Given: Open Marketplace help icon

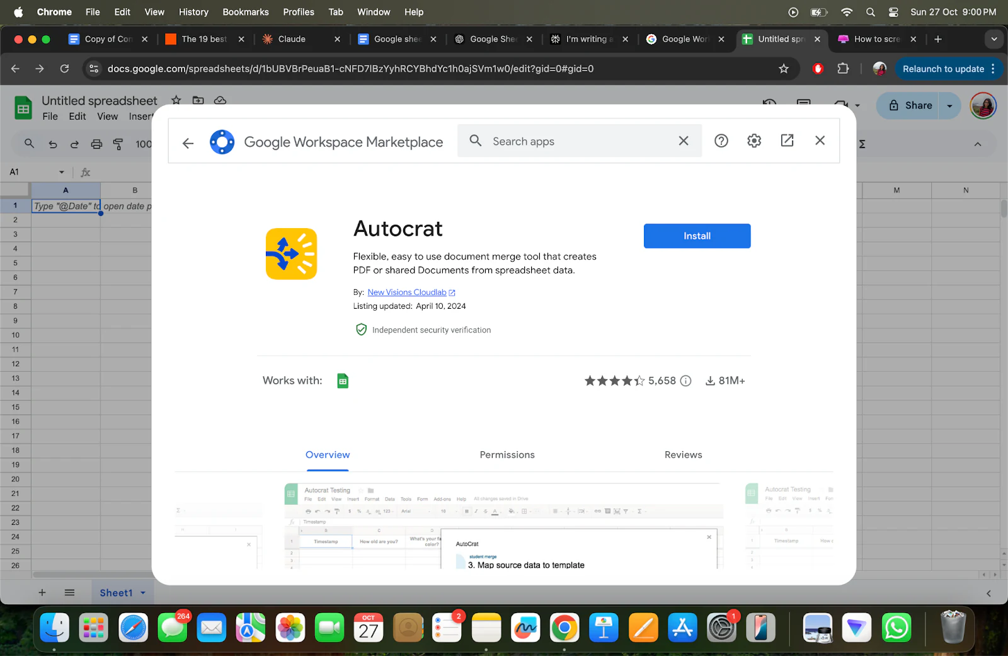Looking at the screenshot, I should (x=721, y=141).
